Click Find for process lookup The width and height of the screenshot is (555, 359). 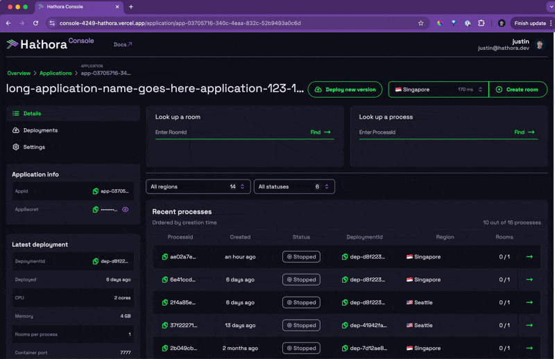524,132
